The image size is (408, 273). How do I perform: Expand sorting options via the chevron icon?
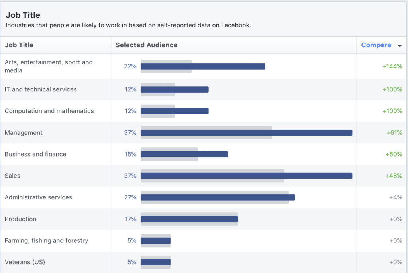coord(400,45)
